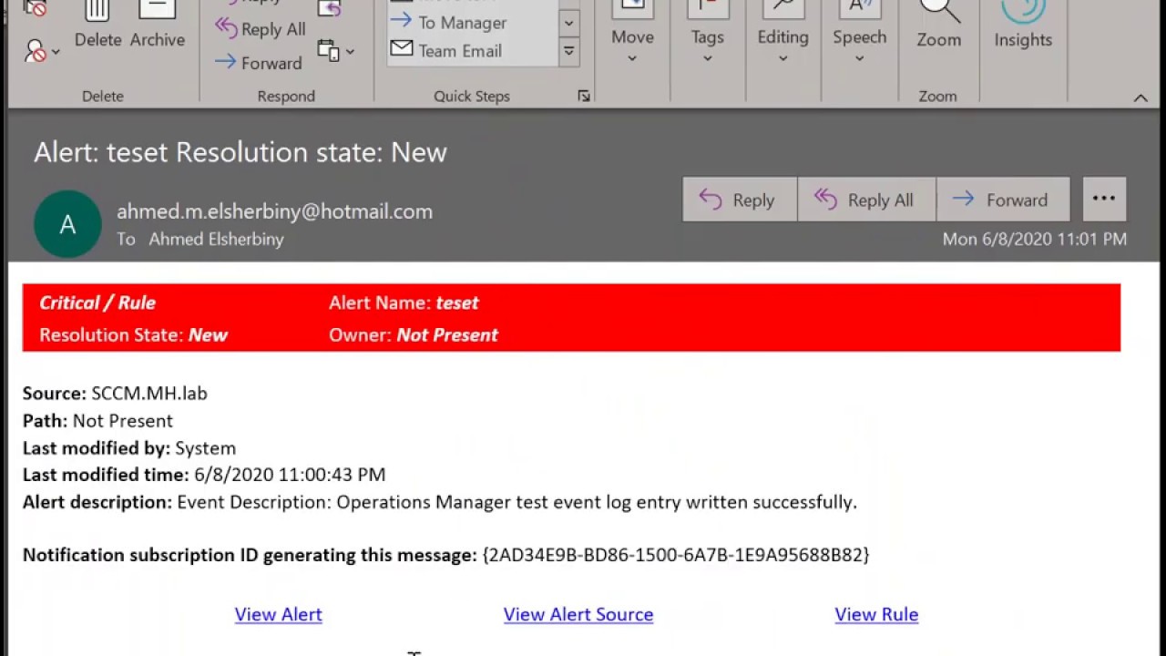Open the Quick Steps dialog launcher

tap(584, 96)
